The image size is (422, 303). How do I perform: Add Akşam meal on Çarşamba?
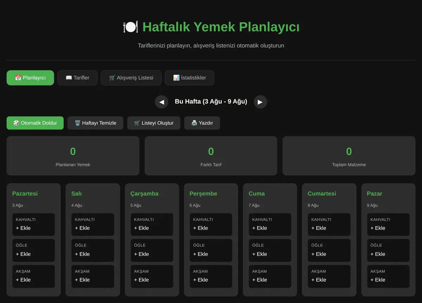coord(152,276)
